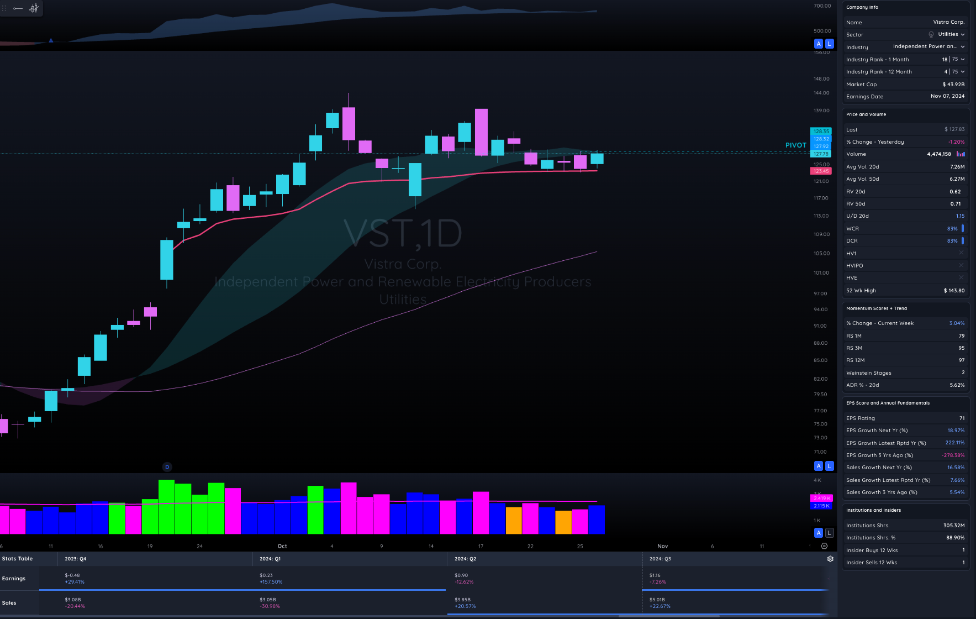Click the Weinstein Stages row
Screen dimensions: 976x619
[x=905, y=373]
